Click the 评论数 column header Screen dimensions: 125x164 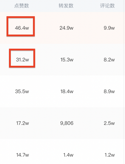click(107, 6)
